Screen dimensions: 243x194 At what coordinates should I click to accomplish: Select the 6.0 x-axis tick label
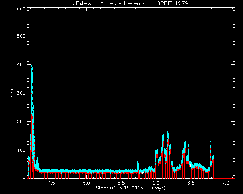pos(156,183)
